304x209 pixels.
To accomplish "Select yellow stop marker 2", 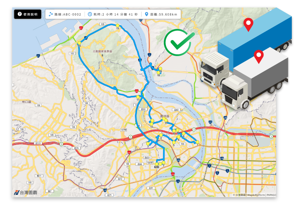I will (x=164, y=163).
